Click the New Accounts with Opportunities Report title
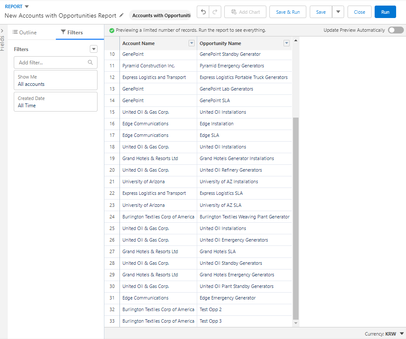Viewport: 406px width, 339px height. tap(60, 15)
